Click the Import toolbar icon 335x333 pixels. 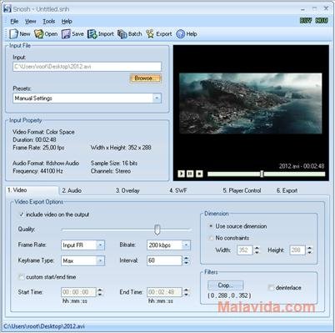click(92, 34)
